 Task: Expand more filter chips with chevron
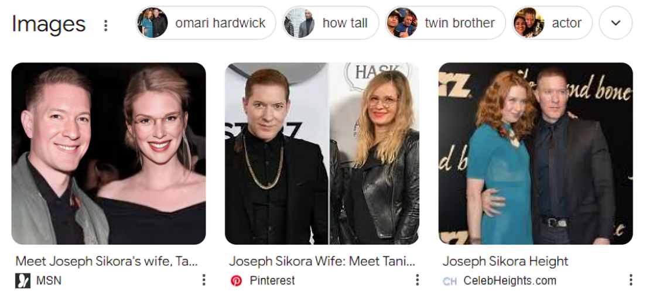pos(616,23)
